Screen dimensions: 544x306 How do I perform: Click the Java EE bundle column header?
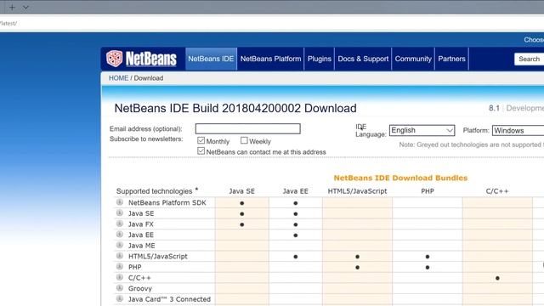(x=295, y=191)
